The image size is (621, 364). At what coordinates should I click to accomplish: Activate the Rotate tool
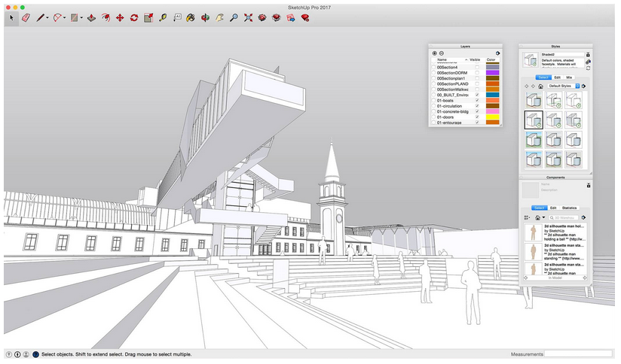tap(134, 18)
